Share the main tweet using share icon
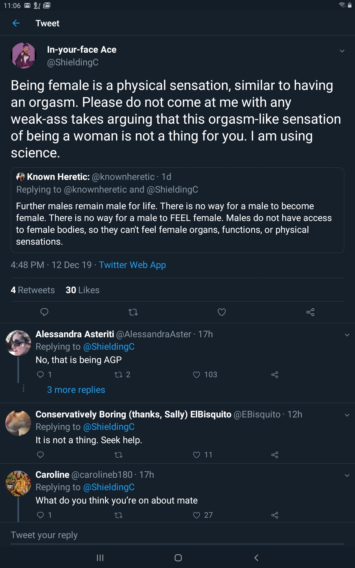The width and height of the screenshot is (355, 568). (310, 312)
